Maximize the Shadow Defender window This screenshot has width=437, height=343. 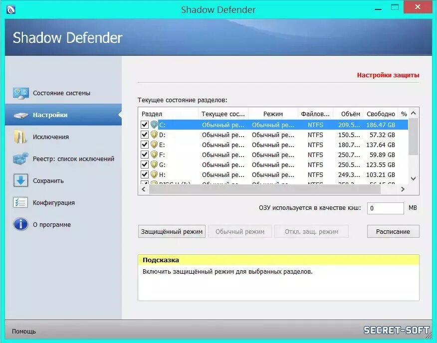[395, 7]
